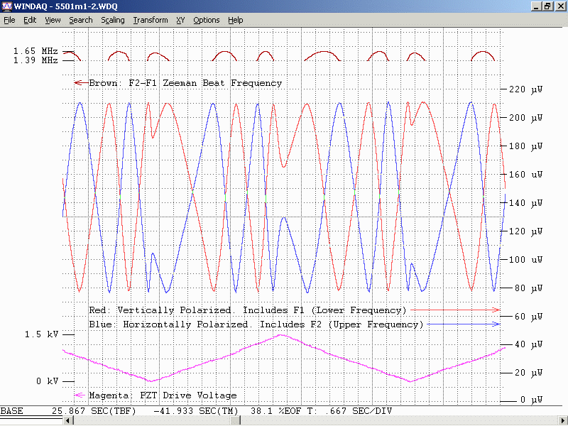Minimize the WinDaq window
This screenshot has height=426, width=568.
click(x=535, y=6)
